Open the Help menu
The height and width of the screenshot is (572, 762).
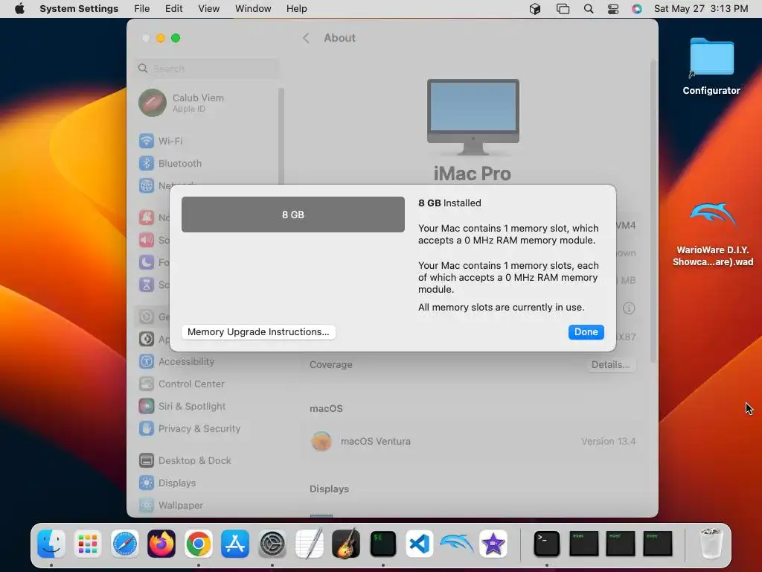[x=296, y=9]
